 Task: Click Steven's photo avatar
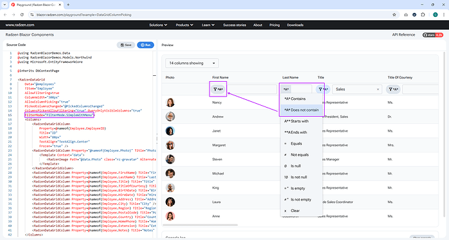[170, 159]
